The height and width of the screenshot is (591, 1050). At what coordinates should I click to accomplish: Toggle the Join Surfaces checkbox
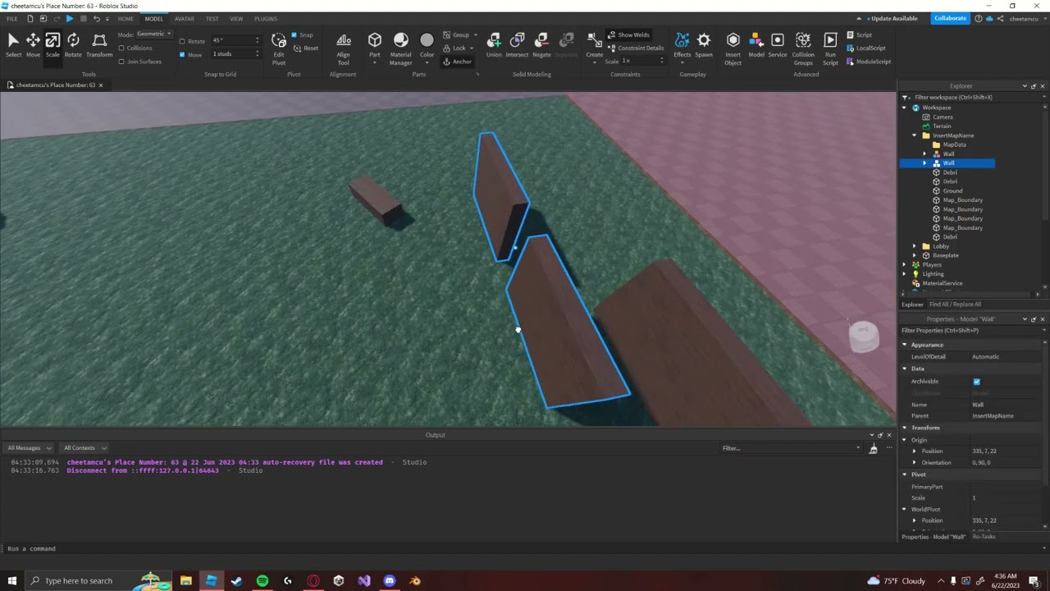click(x=121, y=62)
